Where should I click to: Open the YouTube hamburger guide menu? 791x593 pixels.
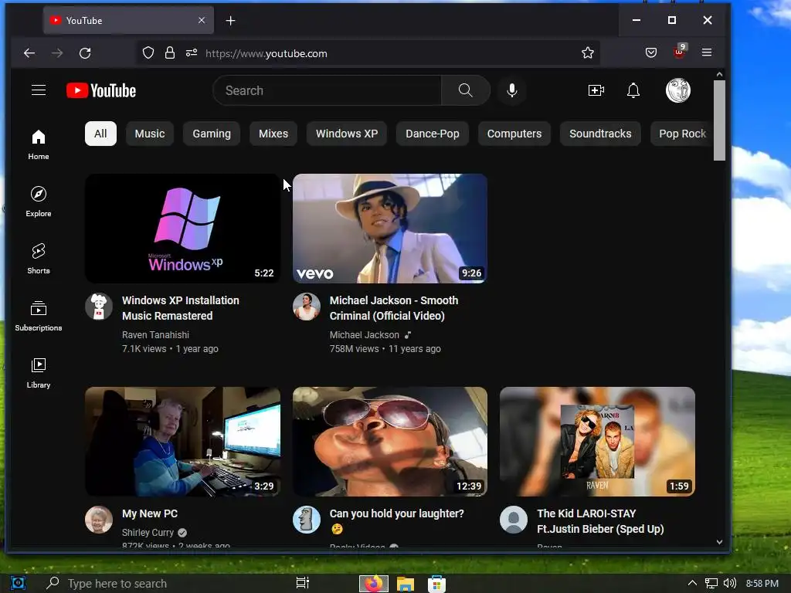pos(39,90)
